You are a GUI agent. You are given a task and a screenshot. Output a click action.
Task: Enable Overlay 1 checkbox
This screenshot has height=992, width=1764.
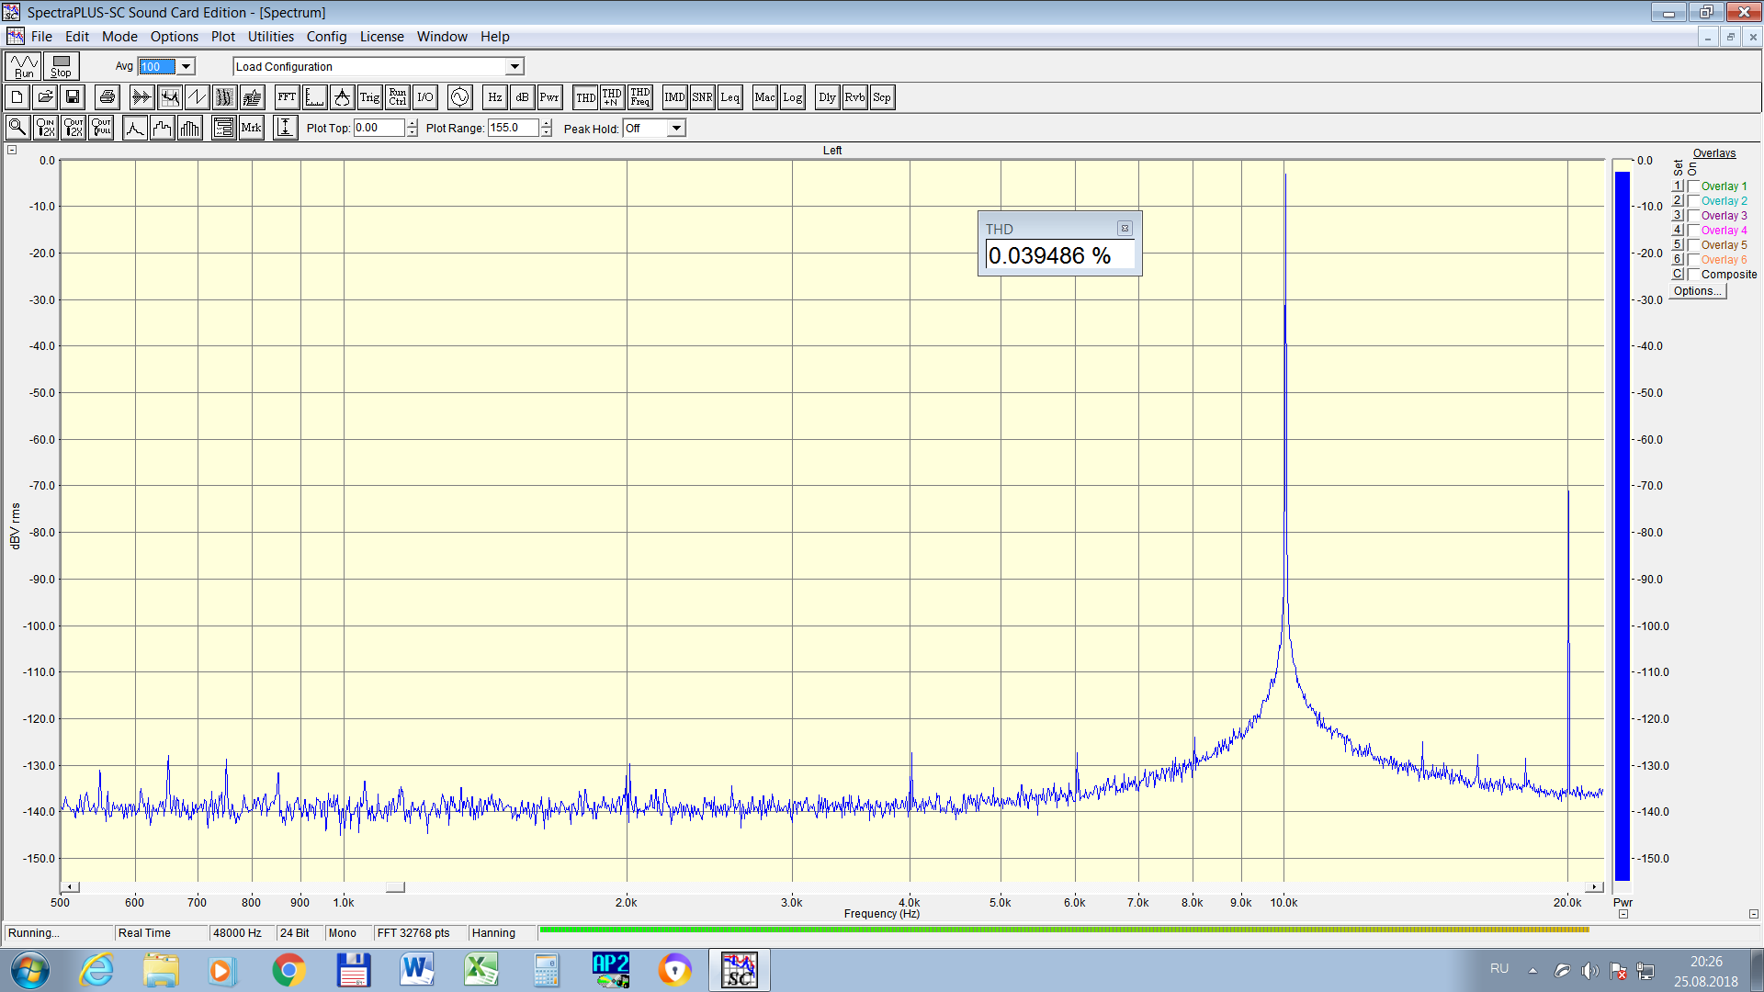click(1693, 186)
